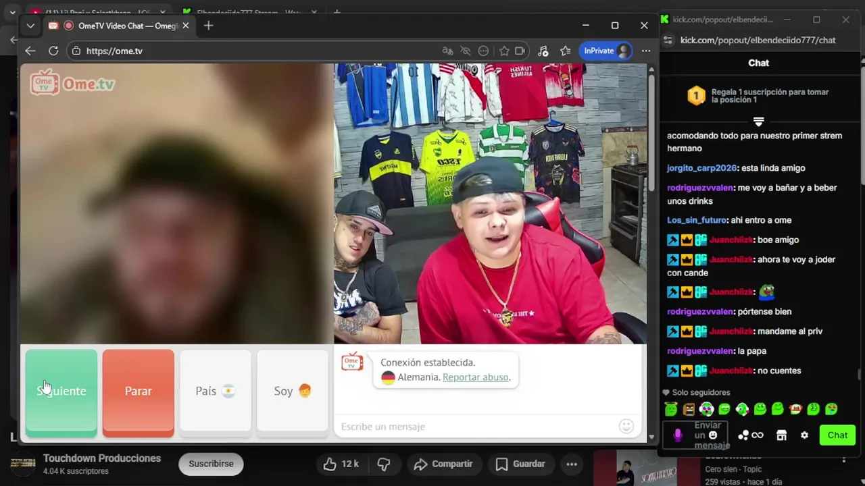865x486 pixels.
Task: Open the favorites list icon
Action: click(565, 51)
